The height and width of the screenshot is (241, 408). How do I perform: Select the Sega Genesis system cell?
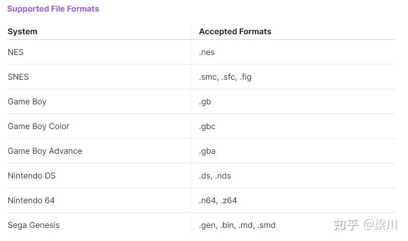(33, 225)
